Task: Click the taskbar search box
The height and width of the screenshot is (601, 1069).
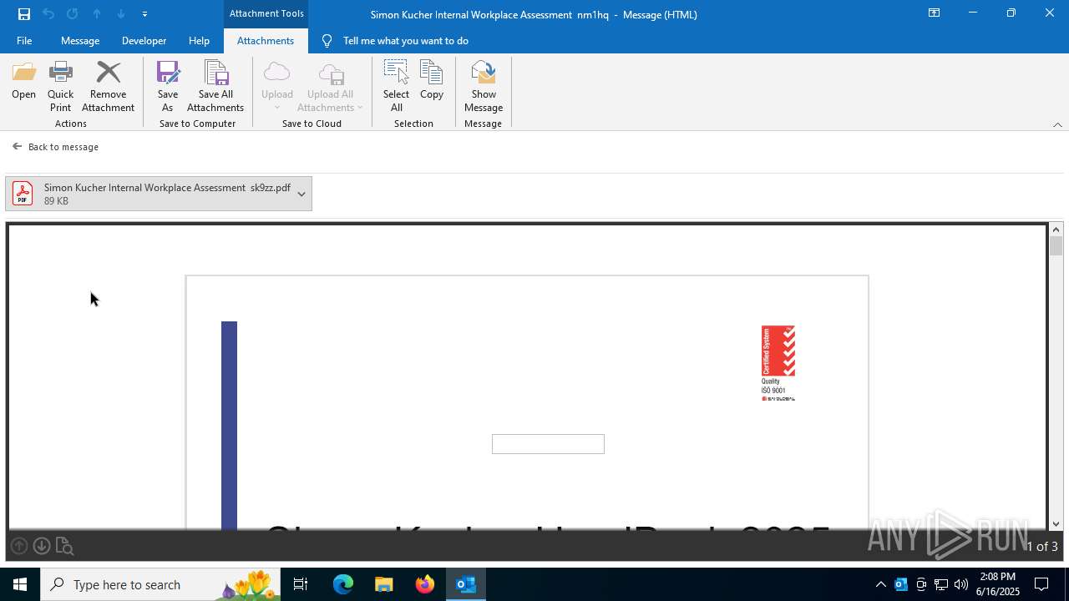Action: click(160, 584)
